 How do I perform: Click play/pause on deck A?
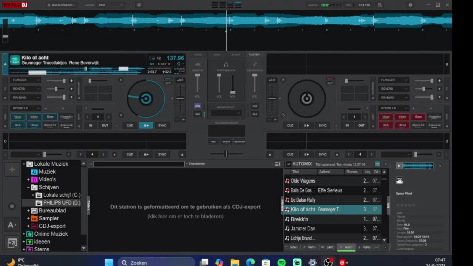146,125
